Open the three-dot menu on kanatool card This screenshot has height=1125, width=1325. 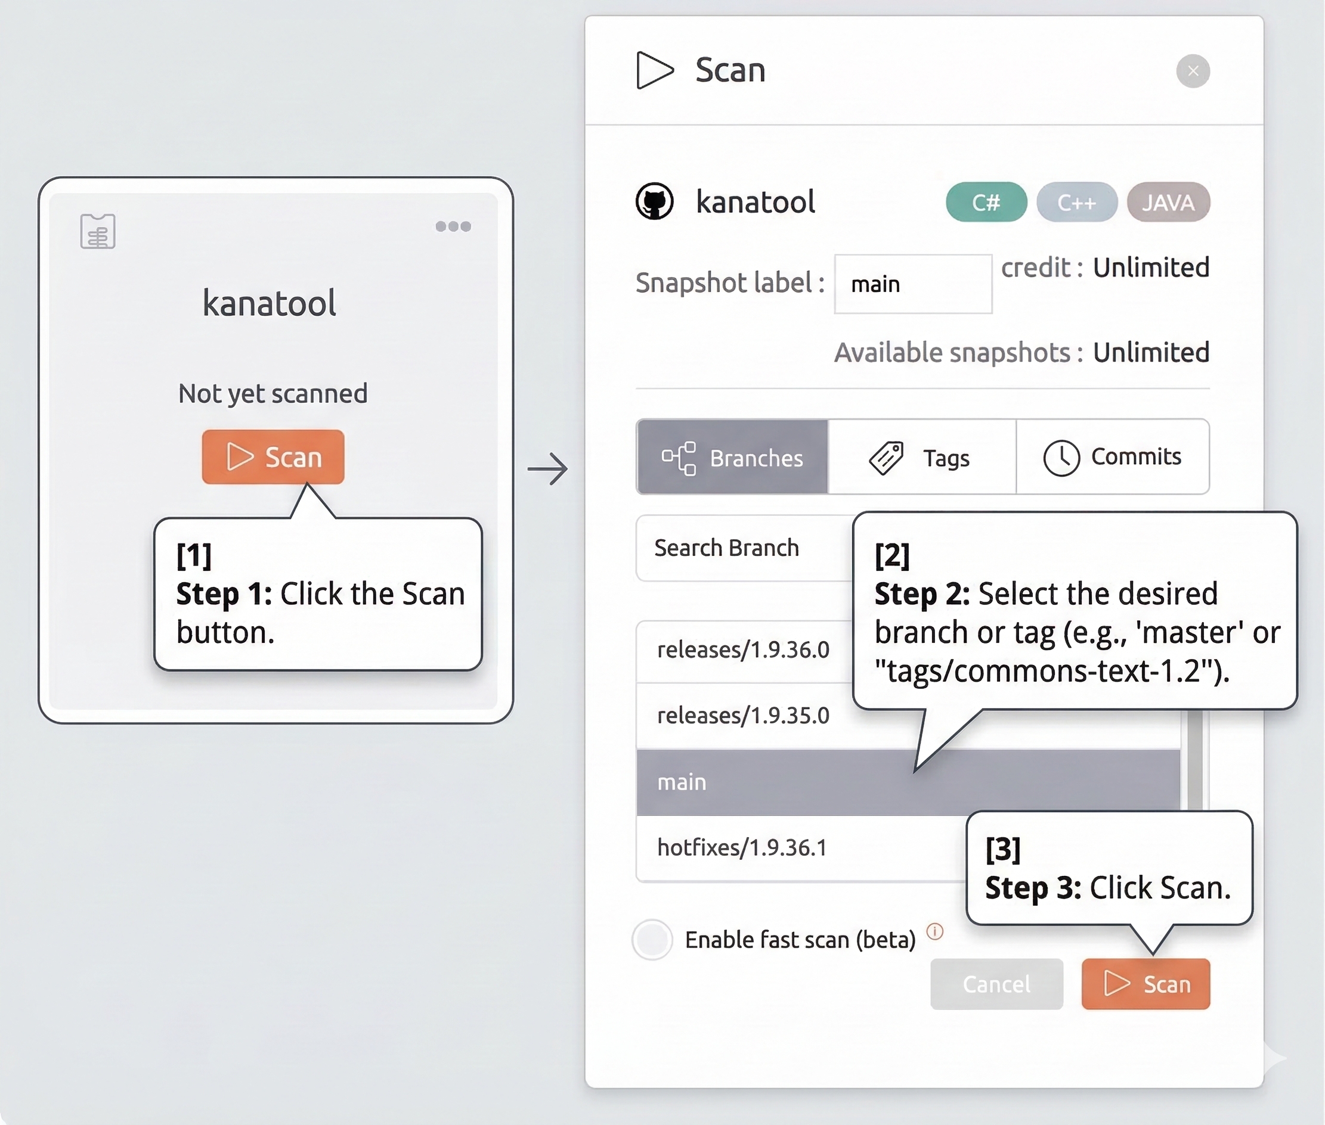(453, 226)
